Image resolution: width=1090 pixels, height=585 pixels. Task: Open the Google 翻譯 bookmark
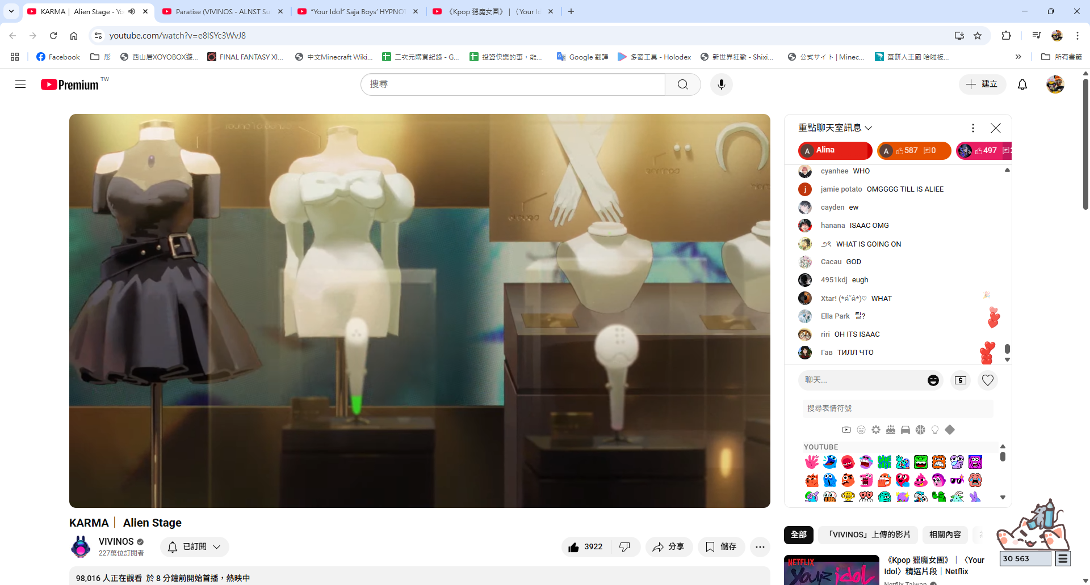pyautogui.click(x=582, y=57)
